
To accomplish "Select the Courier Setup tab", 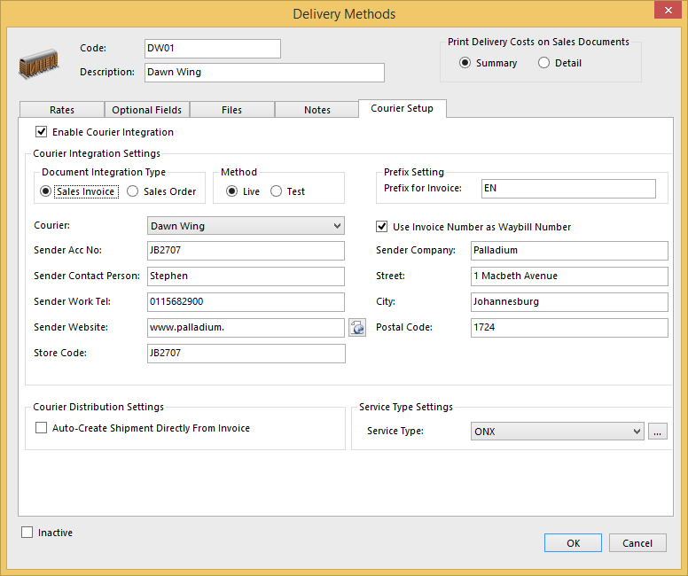I will [403, 108].
